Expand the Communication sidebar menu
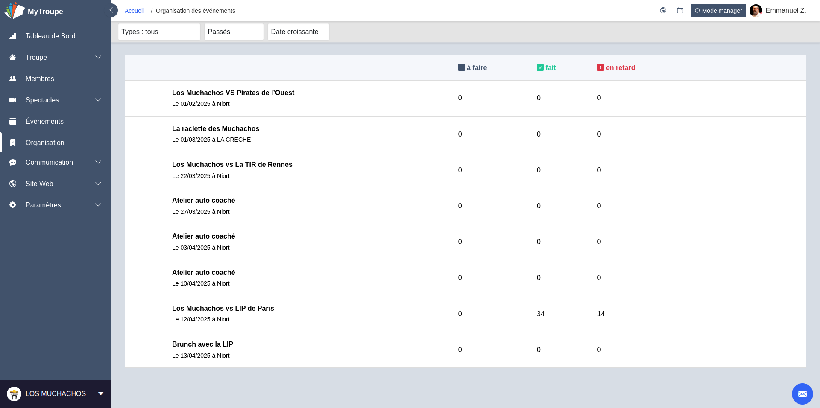The height and width of the screenshot is (408, 820). (56, 162)
